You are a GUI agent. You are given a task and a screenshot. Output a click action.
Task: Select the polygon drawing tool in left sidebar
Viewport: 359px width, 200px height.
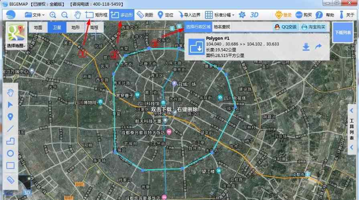(x=10, y=141)
